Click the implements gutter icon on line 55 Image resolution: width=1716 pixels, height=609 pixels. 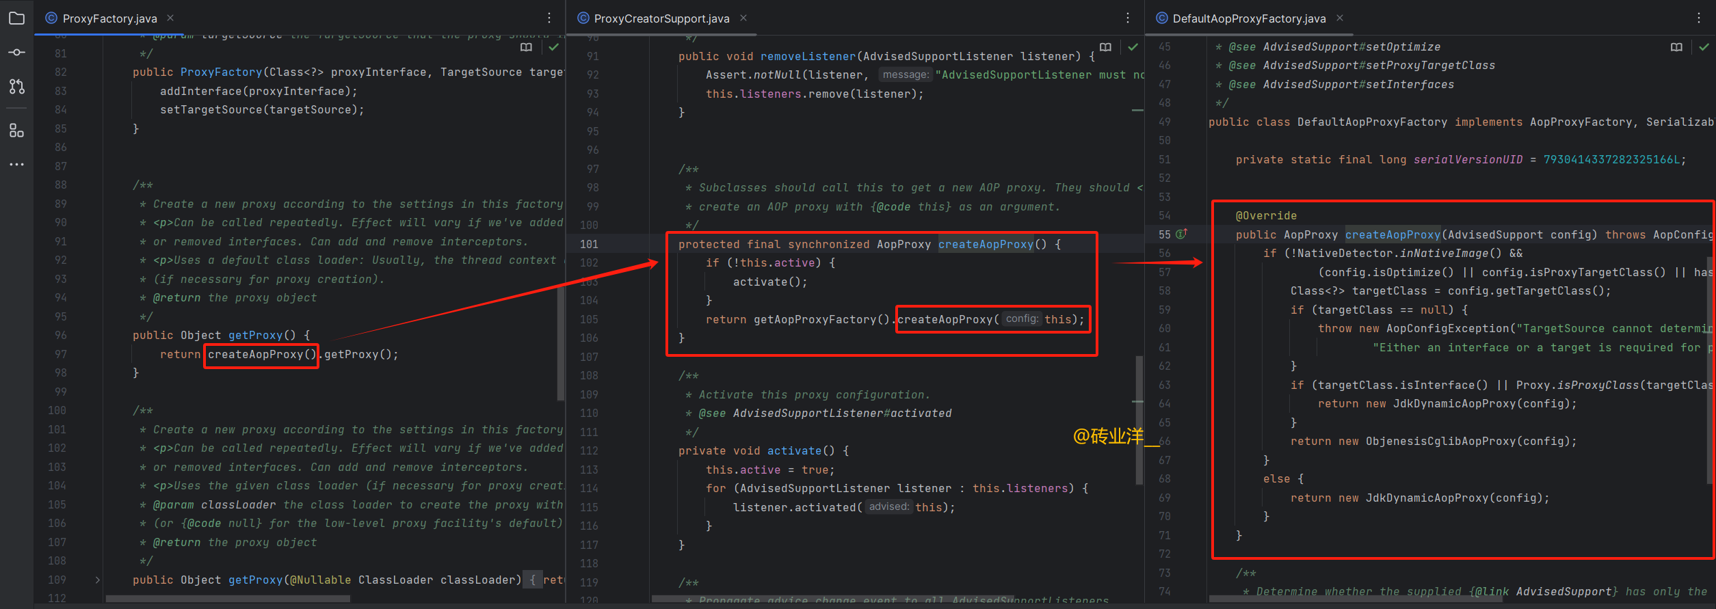point(1181,234)
